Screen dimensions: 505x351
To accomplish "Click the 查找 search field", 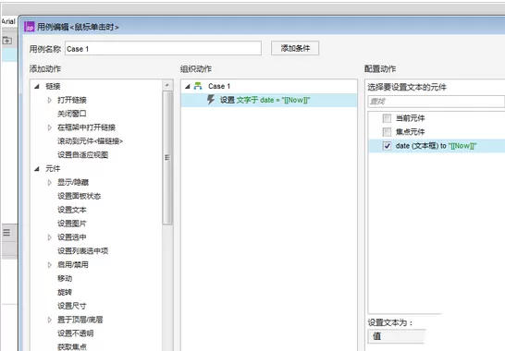I will tap(436, 102).
